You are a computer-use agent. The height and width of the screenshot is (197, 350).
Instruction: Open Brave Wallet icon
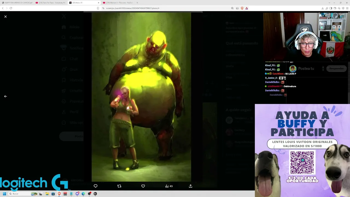pyautogui.click(x=335, y=8)
